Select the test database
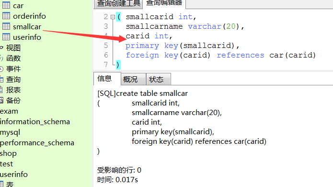Screen dimensions: 333x187 click(x=6, y=164)
